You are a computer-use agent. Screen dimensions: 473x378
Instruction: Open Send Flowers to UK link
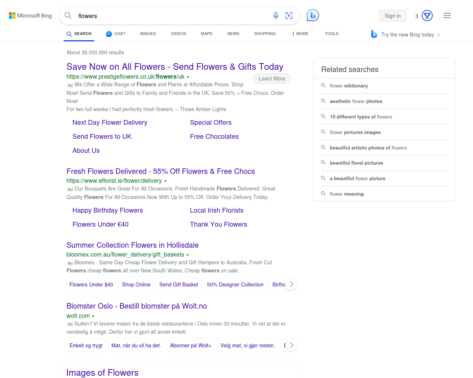(102, 137)
